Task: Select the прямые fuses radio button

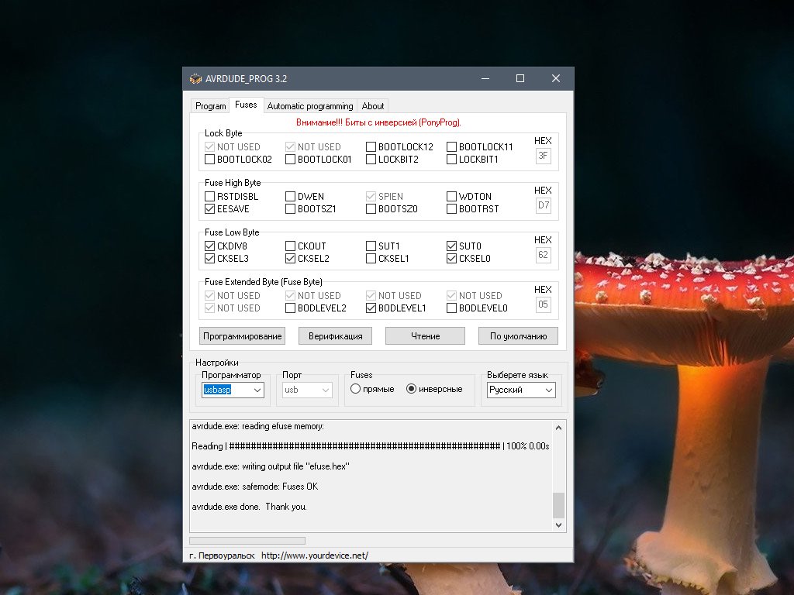Action: coord(355,389)
